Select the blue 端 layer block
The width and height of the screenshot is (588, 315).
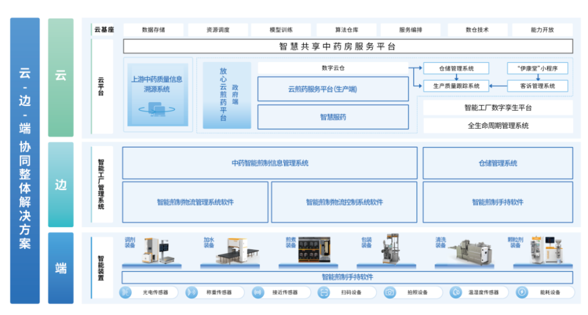coord(60,268)
